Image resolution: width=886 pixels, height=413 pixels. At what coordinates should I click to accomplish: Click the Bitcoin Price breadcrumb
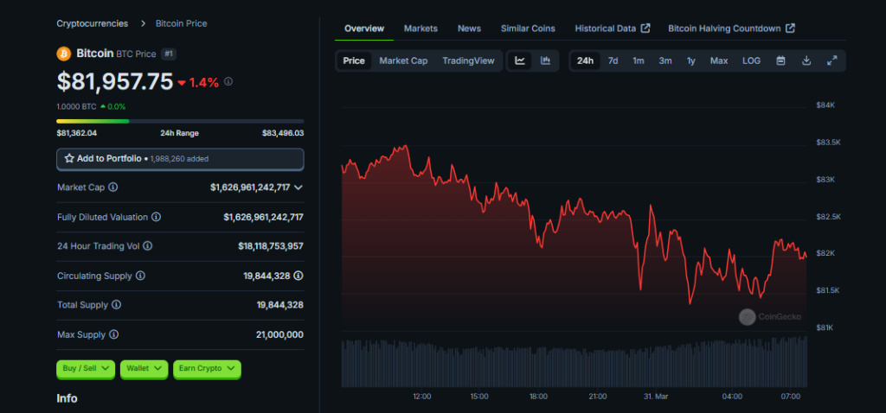point(182,23)
